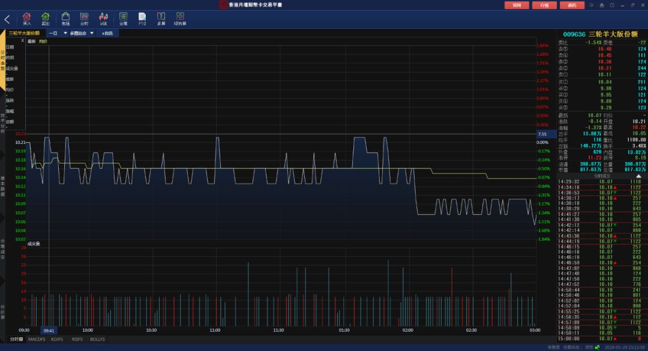Screen dimensions: 648x351
Task: Open the 多屏 multi-screen icon
Action: tap(161, 19)
